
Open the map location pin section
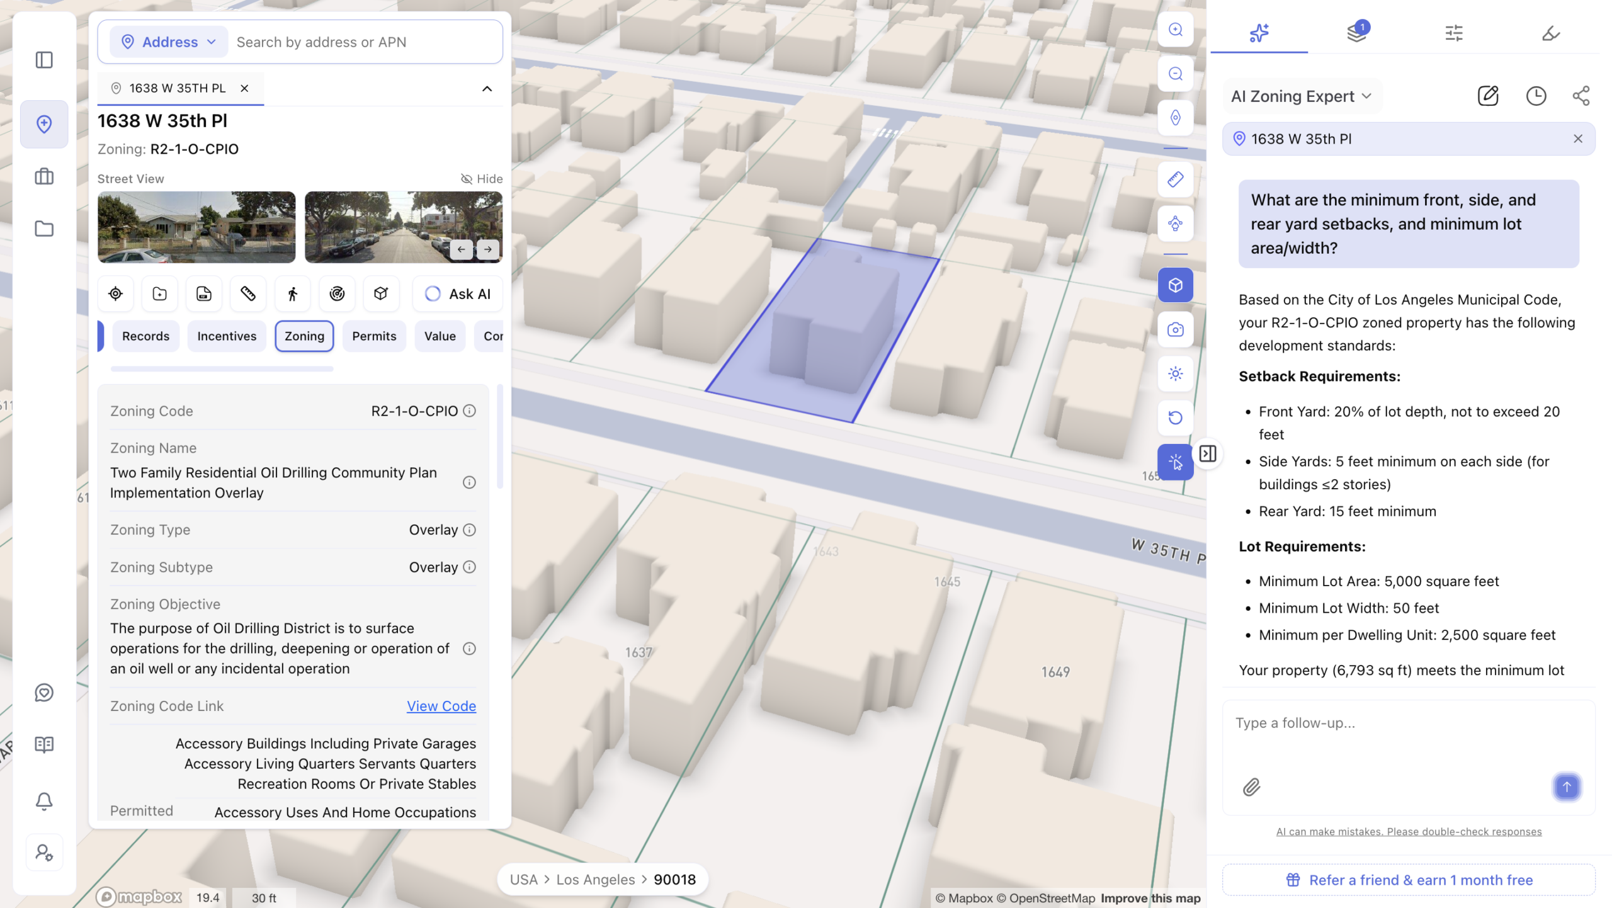tap(44, 124)
